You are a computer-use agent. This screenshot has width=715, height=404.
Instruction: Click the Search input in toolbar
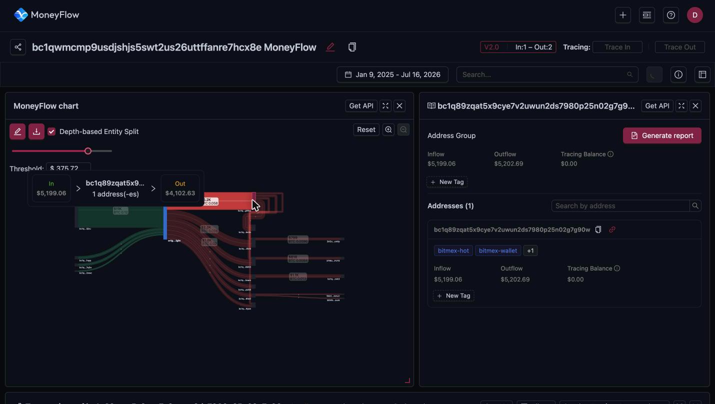(x=547, y=74)
